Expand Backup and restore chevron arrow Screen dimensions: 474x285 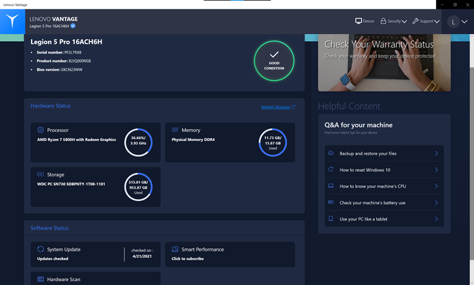[436, 154]
